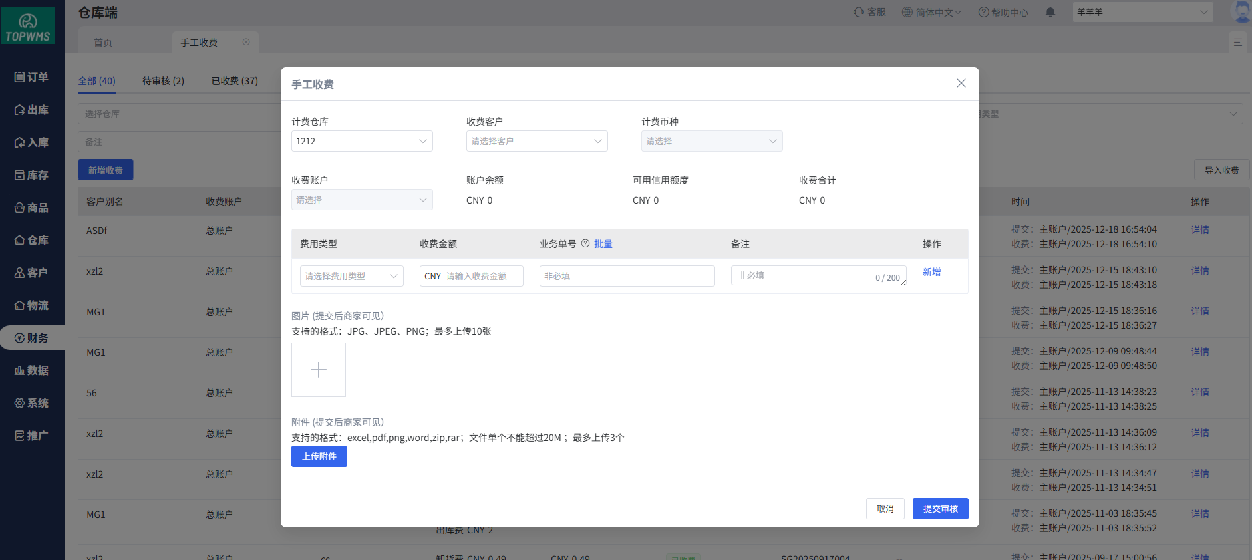Click the customer service (客服) headset icon
1252x560 pixels.
(859, 12)
